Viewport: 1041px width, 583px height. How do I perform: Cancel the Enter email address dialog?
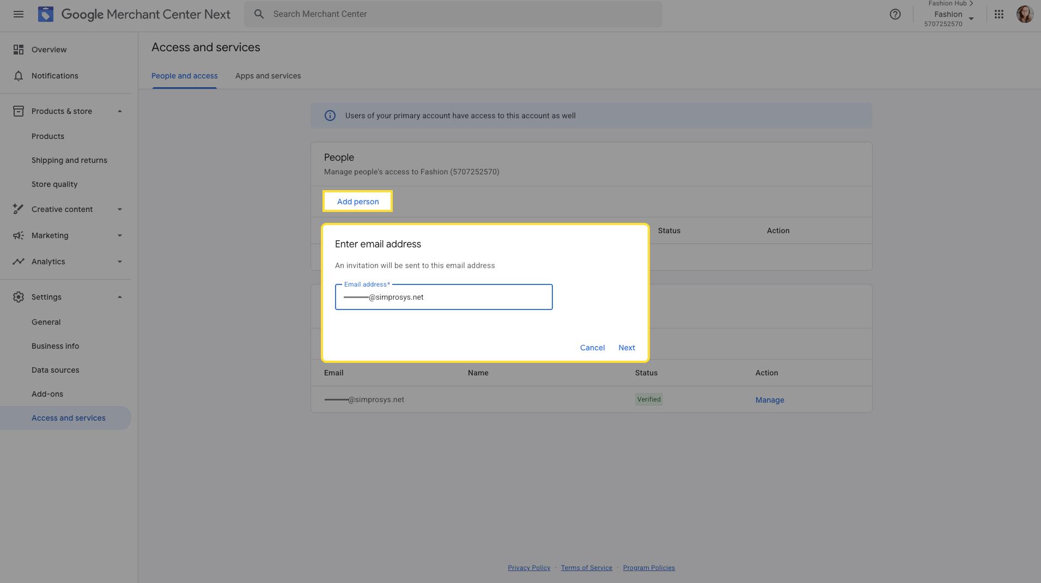tap(592, 348)
